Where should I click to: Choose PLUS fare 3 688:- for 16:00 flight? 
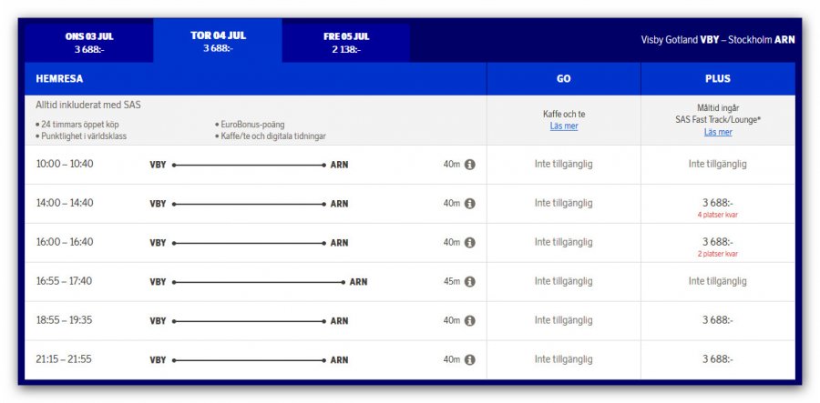[x=717, y=242]
